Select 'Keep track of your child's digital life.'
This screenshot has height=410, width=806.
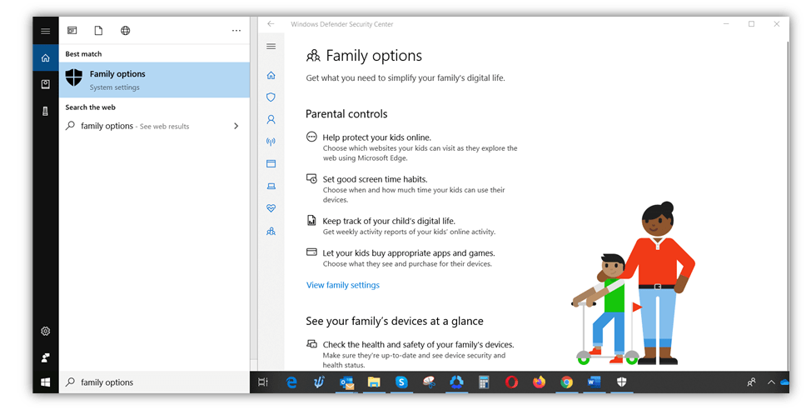389,221
